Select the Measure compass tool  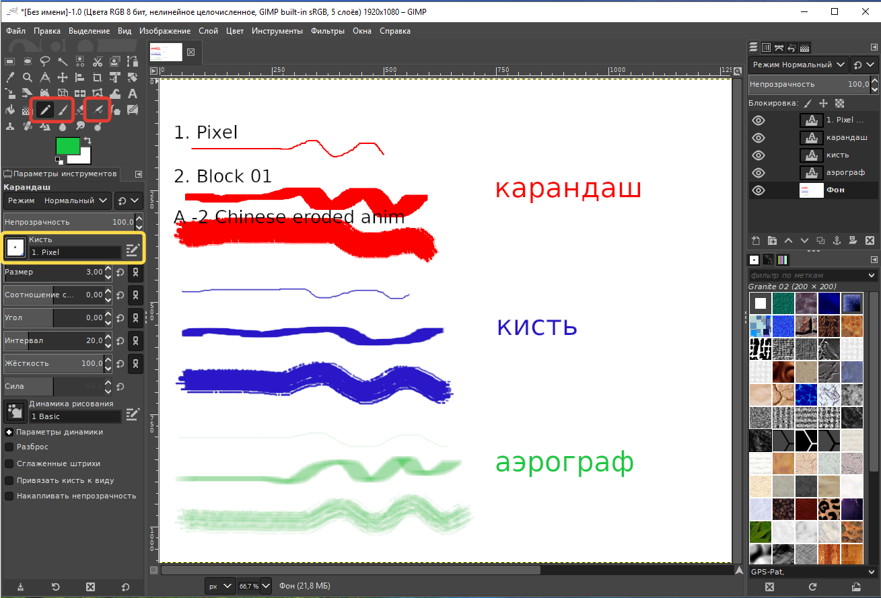tap(45, 77)
